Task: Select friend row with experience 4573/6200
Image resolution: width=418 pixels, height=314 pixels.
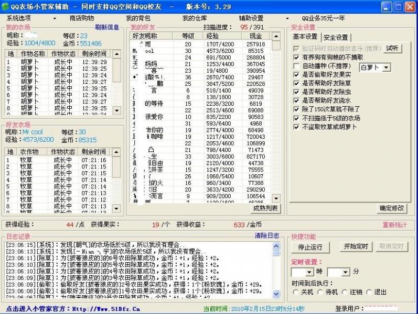Action: [x=201, y=51]
